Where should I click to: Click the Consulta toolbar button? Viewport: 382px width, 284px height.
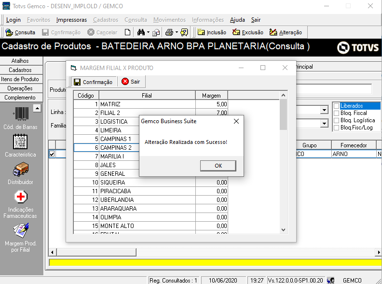(x=20, y=32)
